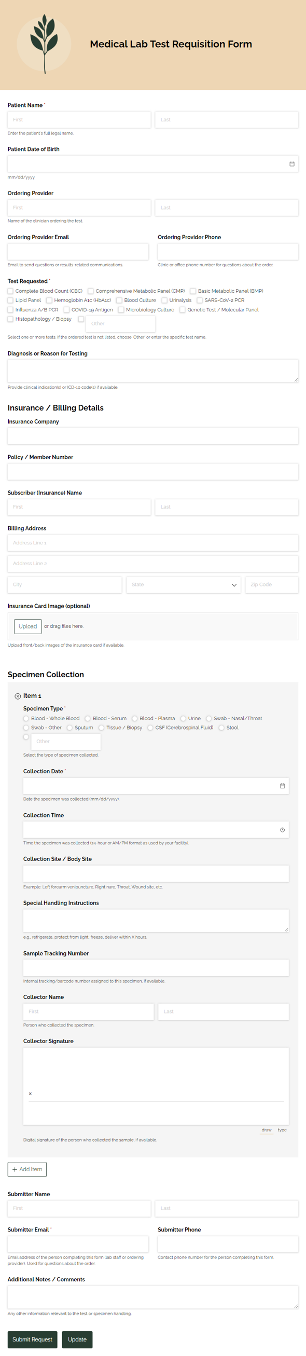Screen dimensions: 306x1356
Task: Select Urine specimen radio button
Action: pos(183,719)
